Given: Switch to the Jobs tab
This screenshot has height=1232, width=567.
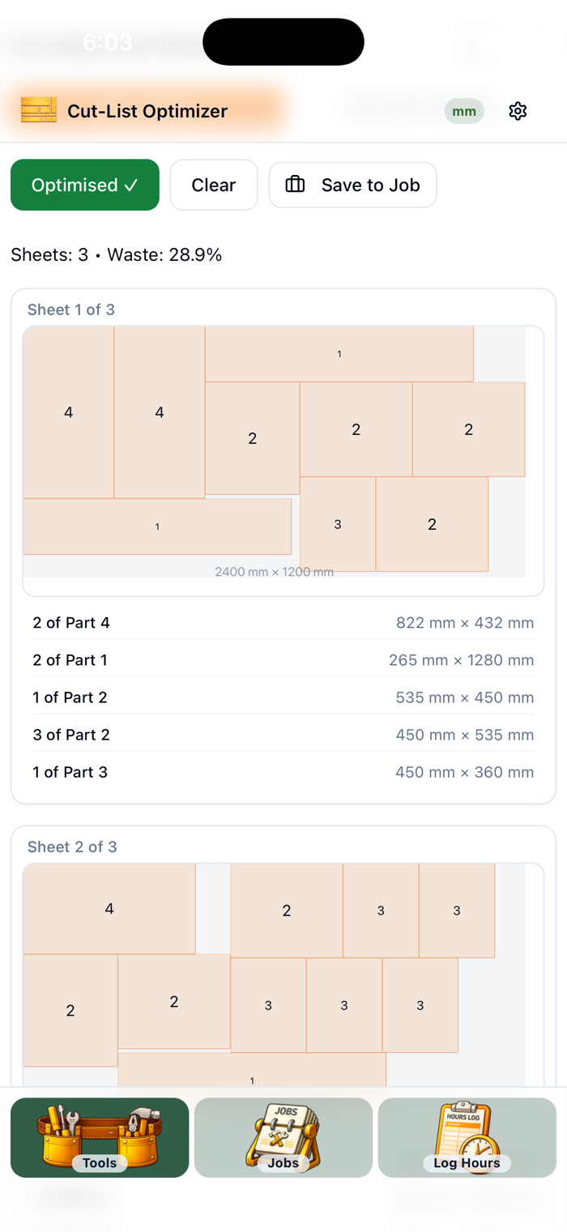Looking at the screenshot, I should [283, 1137].
